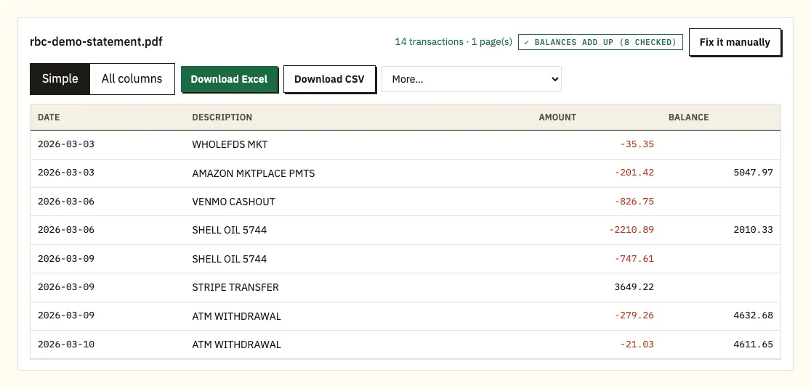Click the balance 4632.68
Screen dimensions: 811x388
point(753,315)
